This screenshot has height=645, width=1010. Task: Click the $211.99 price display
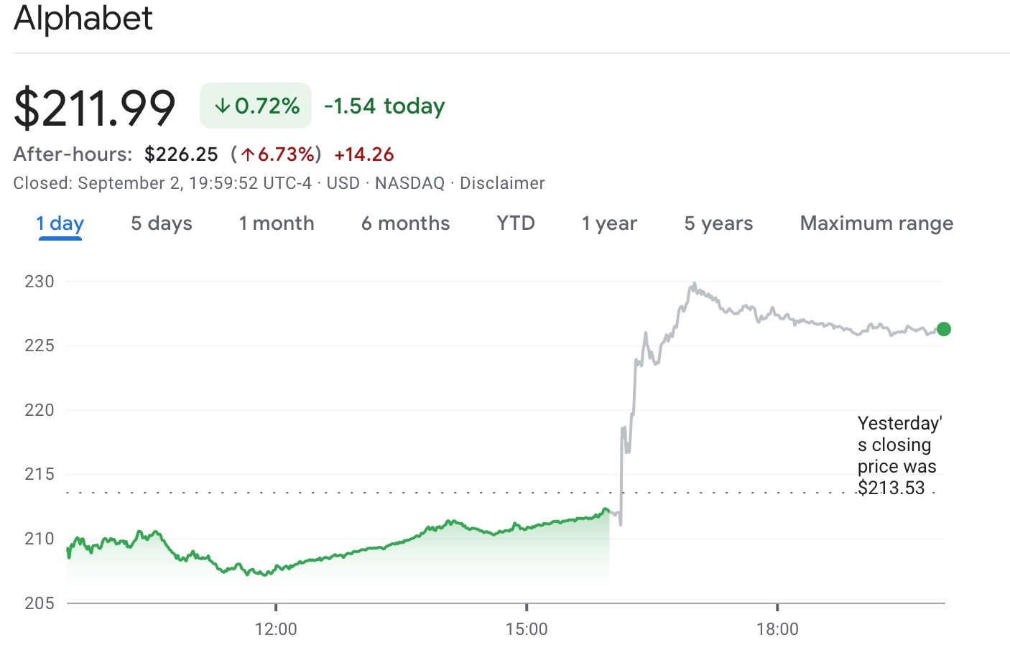tap(94, 106)
